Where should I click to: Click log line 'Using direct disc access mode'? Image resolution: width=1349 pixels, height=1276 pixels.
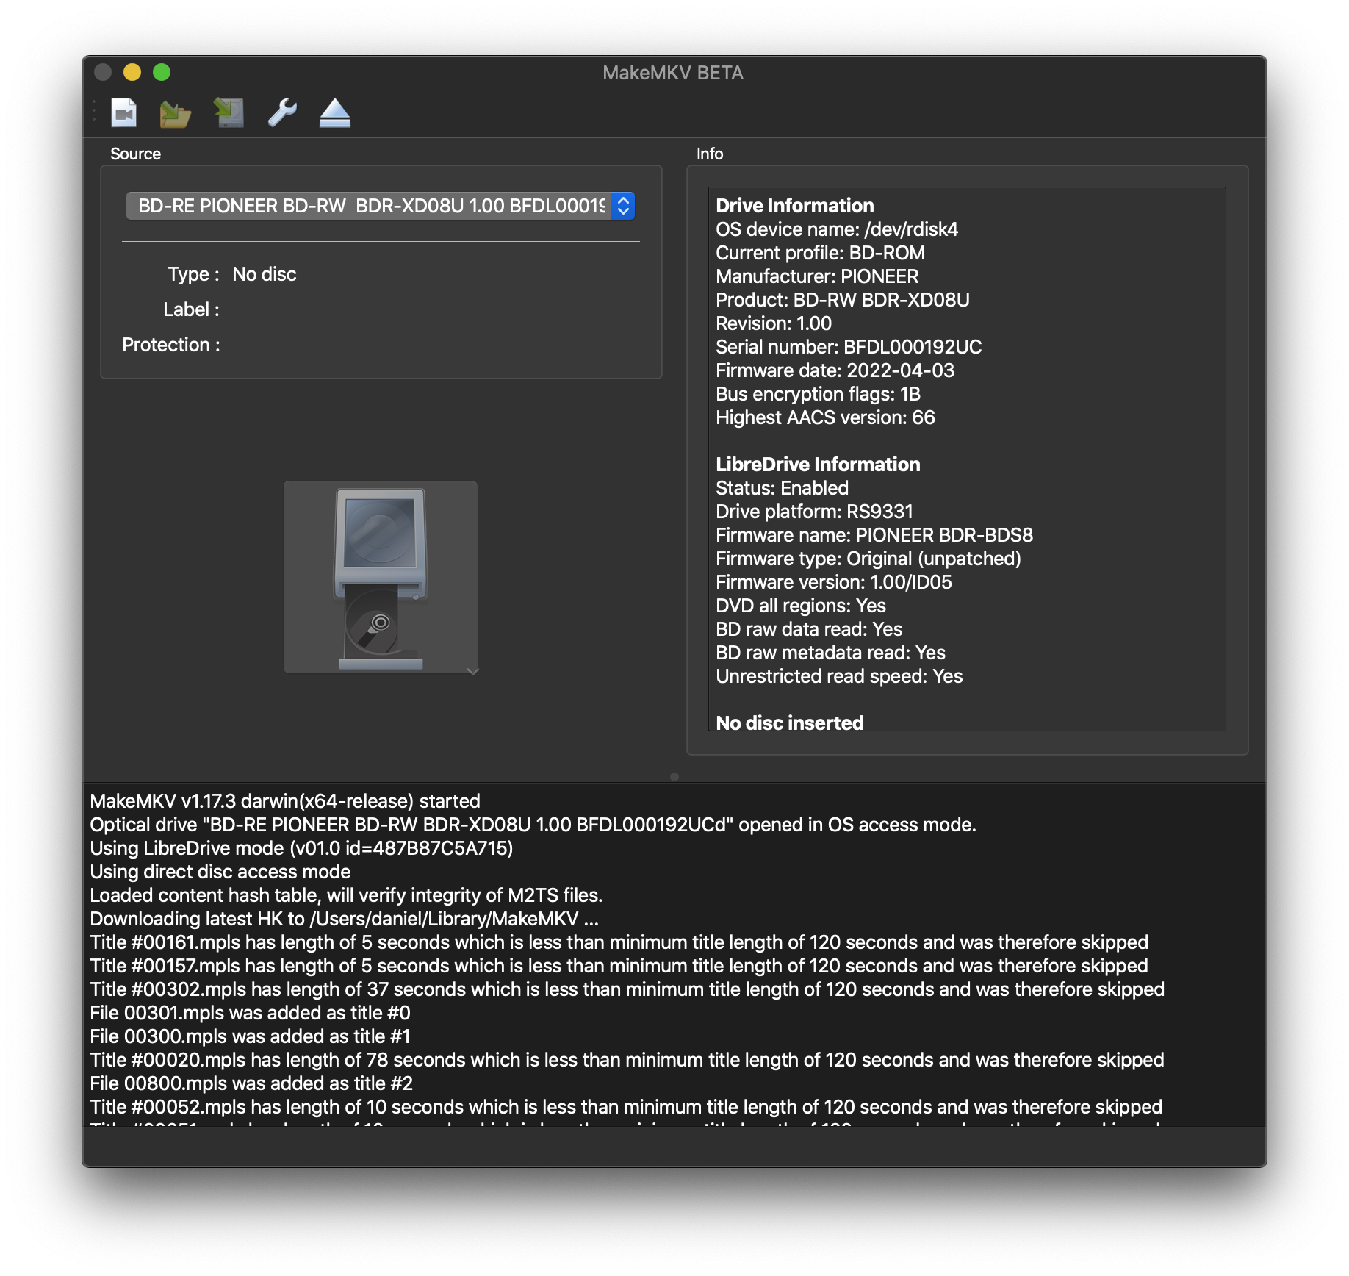point(220,872)
